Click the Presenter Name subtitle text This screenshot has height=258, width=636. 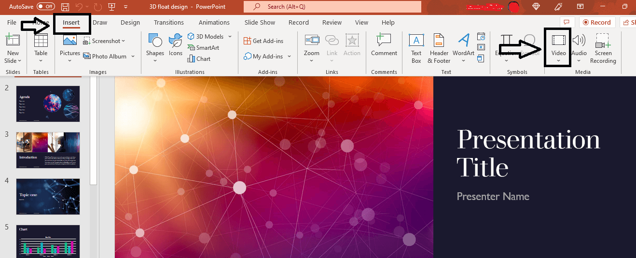click(493, 196)
